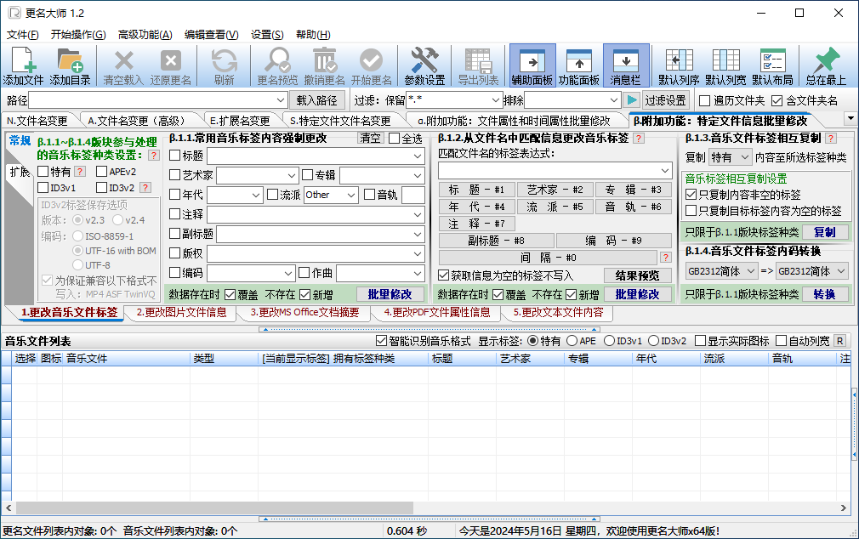The width and height of the screenshot is (859, 539).
Task: Switch to N.文件名变更 tab
Action: tap(37, 121)
